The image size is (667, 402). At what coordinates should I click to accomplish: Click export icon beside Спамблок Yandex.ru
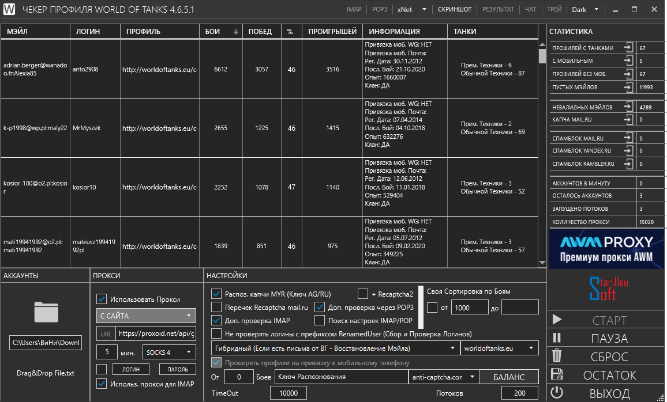(x=628, y=150)
